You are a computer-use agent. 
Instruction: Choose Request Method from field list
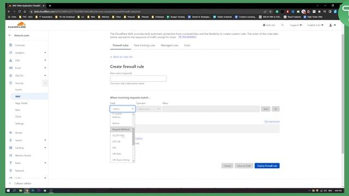pos(121,130)
